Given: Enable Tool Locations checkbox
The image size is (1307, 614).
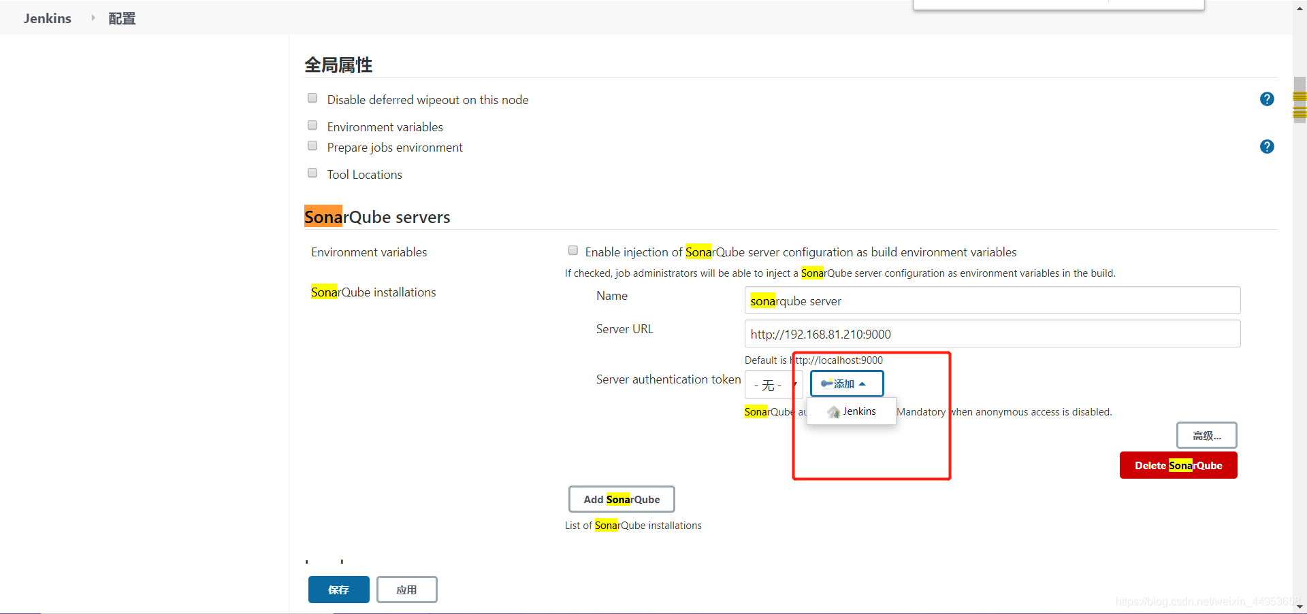Looking at the screenshot, I should pos(312,173).
